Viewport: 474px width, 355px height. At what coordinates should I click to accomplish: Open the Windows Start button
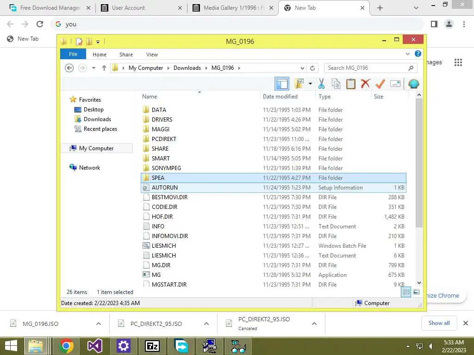(x=11, y=346)
